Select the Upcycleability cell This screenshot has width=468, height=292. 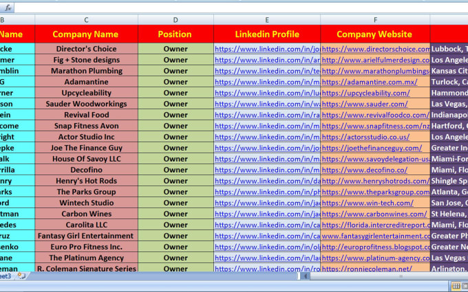click(x=86, y=93)
